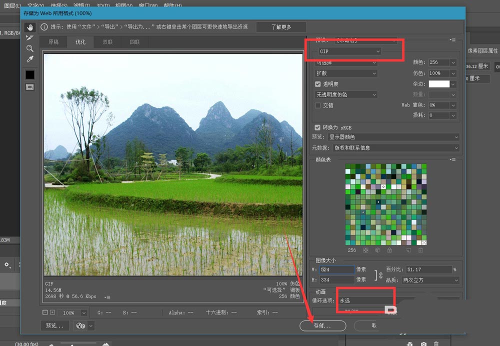Image resolution: width=500 pixels, height=346 pixels.
Task: Expand the 仿色 100% dropdown arrow
Action: pos(453,73)
